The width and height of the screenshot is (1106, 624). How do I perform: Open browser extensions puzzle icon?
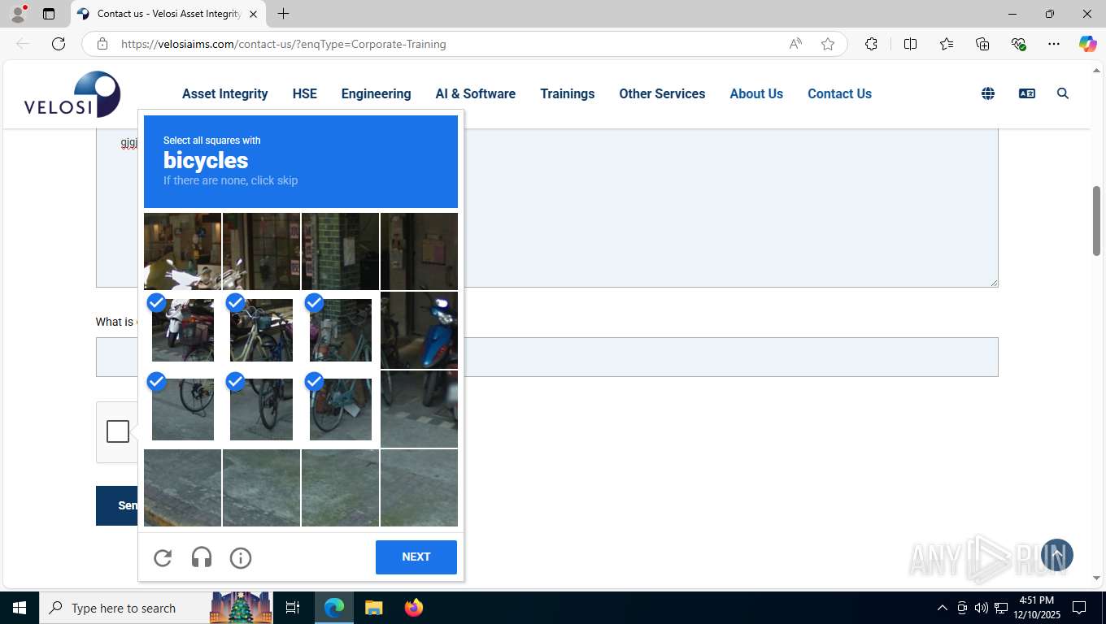pos(871,44)
